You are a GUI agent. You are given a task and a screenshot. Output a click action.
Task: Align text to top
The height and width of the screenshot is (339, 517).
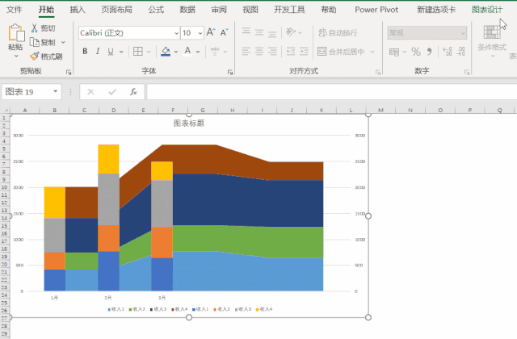[x=246, y=32]
